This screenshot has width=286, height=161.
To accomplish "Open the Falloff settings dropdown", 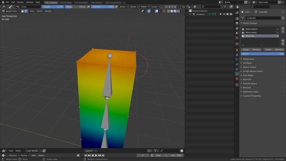I will point(145,7).
